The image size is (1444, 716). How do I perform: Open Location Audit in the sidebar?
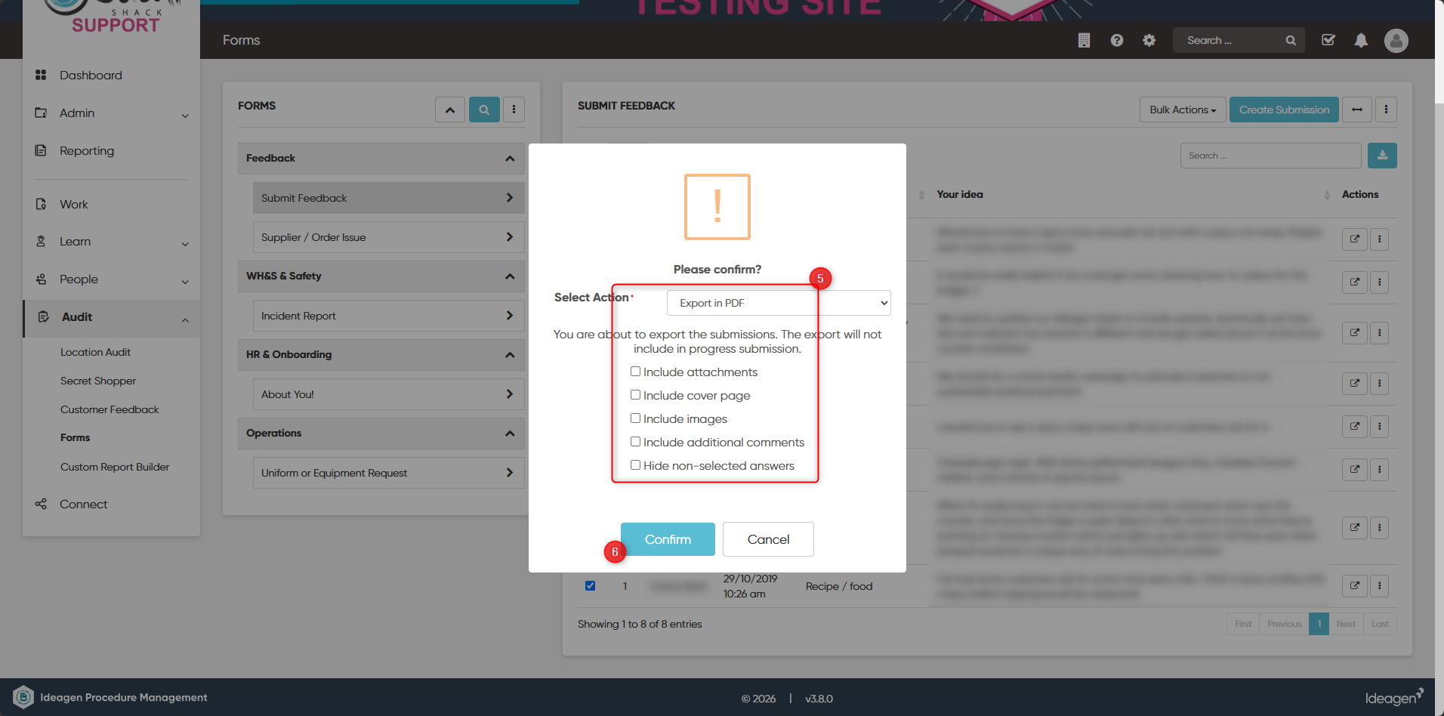click(96, 352)
